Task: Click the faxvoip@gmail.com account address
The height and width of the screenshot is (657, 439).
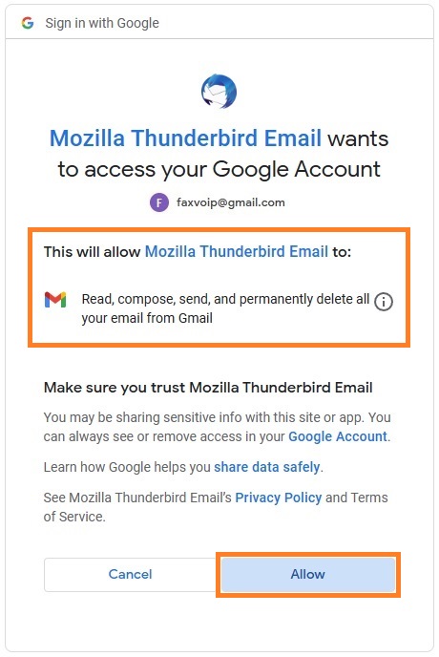Action: tap(230, 202)
